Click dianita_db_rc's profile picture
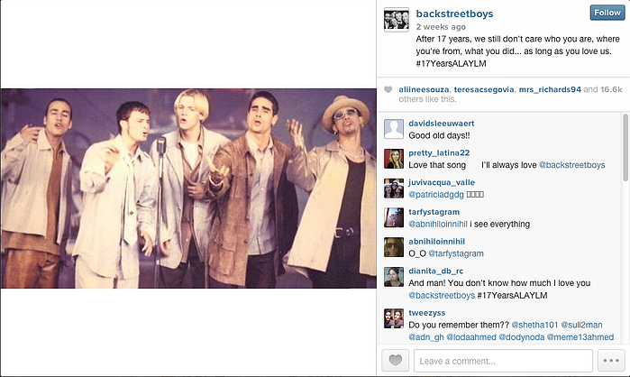This screenshot has width=630, height=377. coord(394,277)
